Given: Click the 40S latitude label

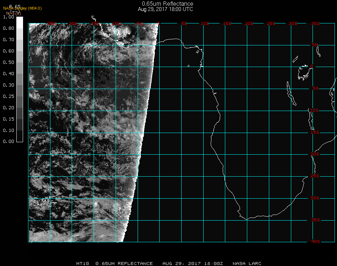Looking at the screenshot, I should [315, 242].
